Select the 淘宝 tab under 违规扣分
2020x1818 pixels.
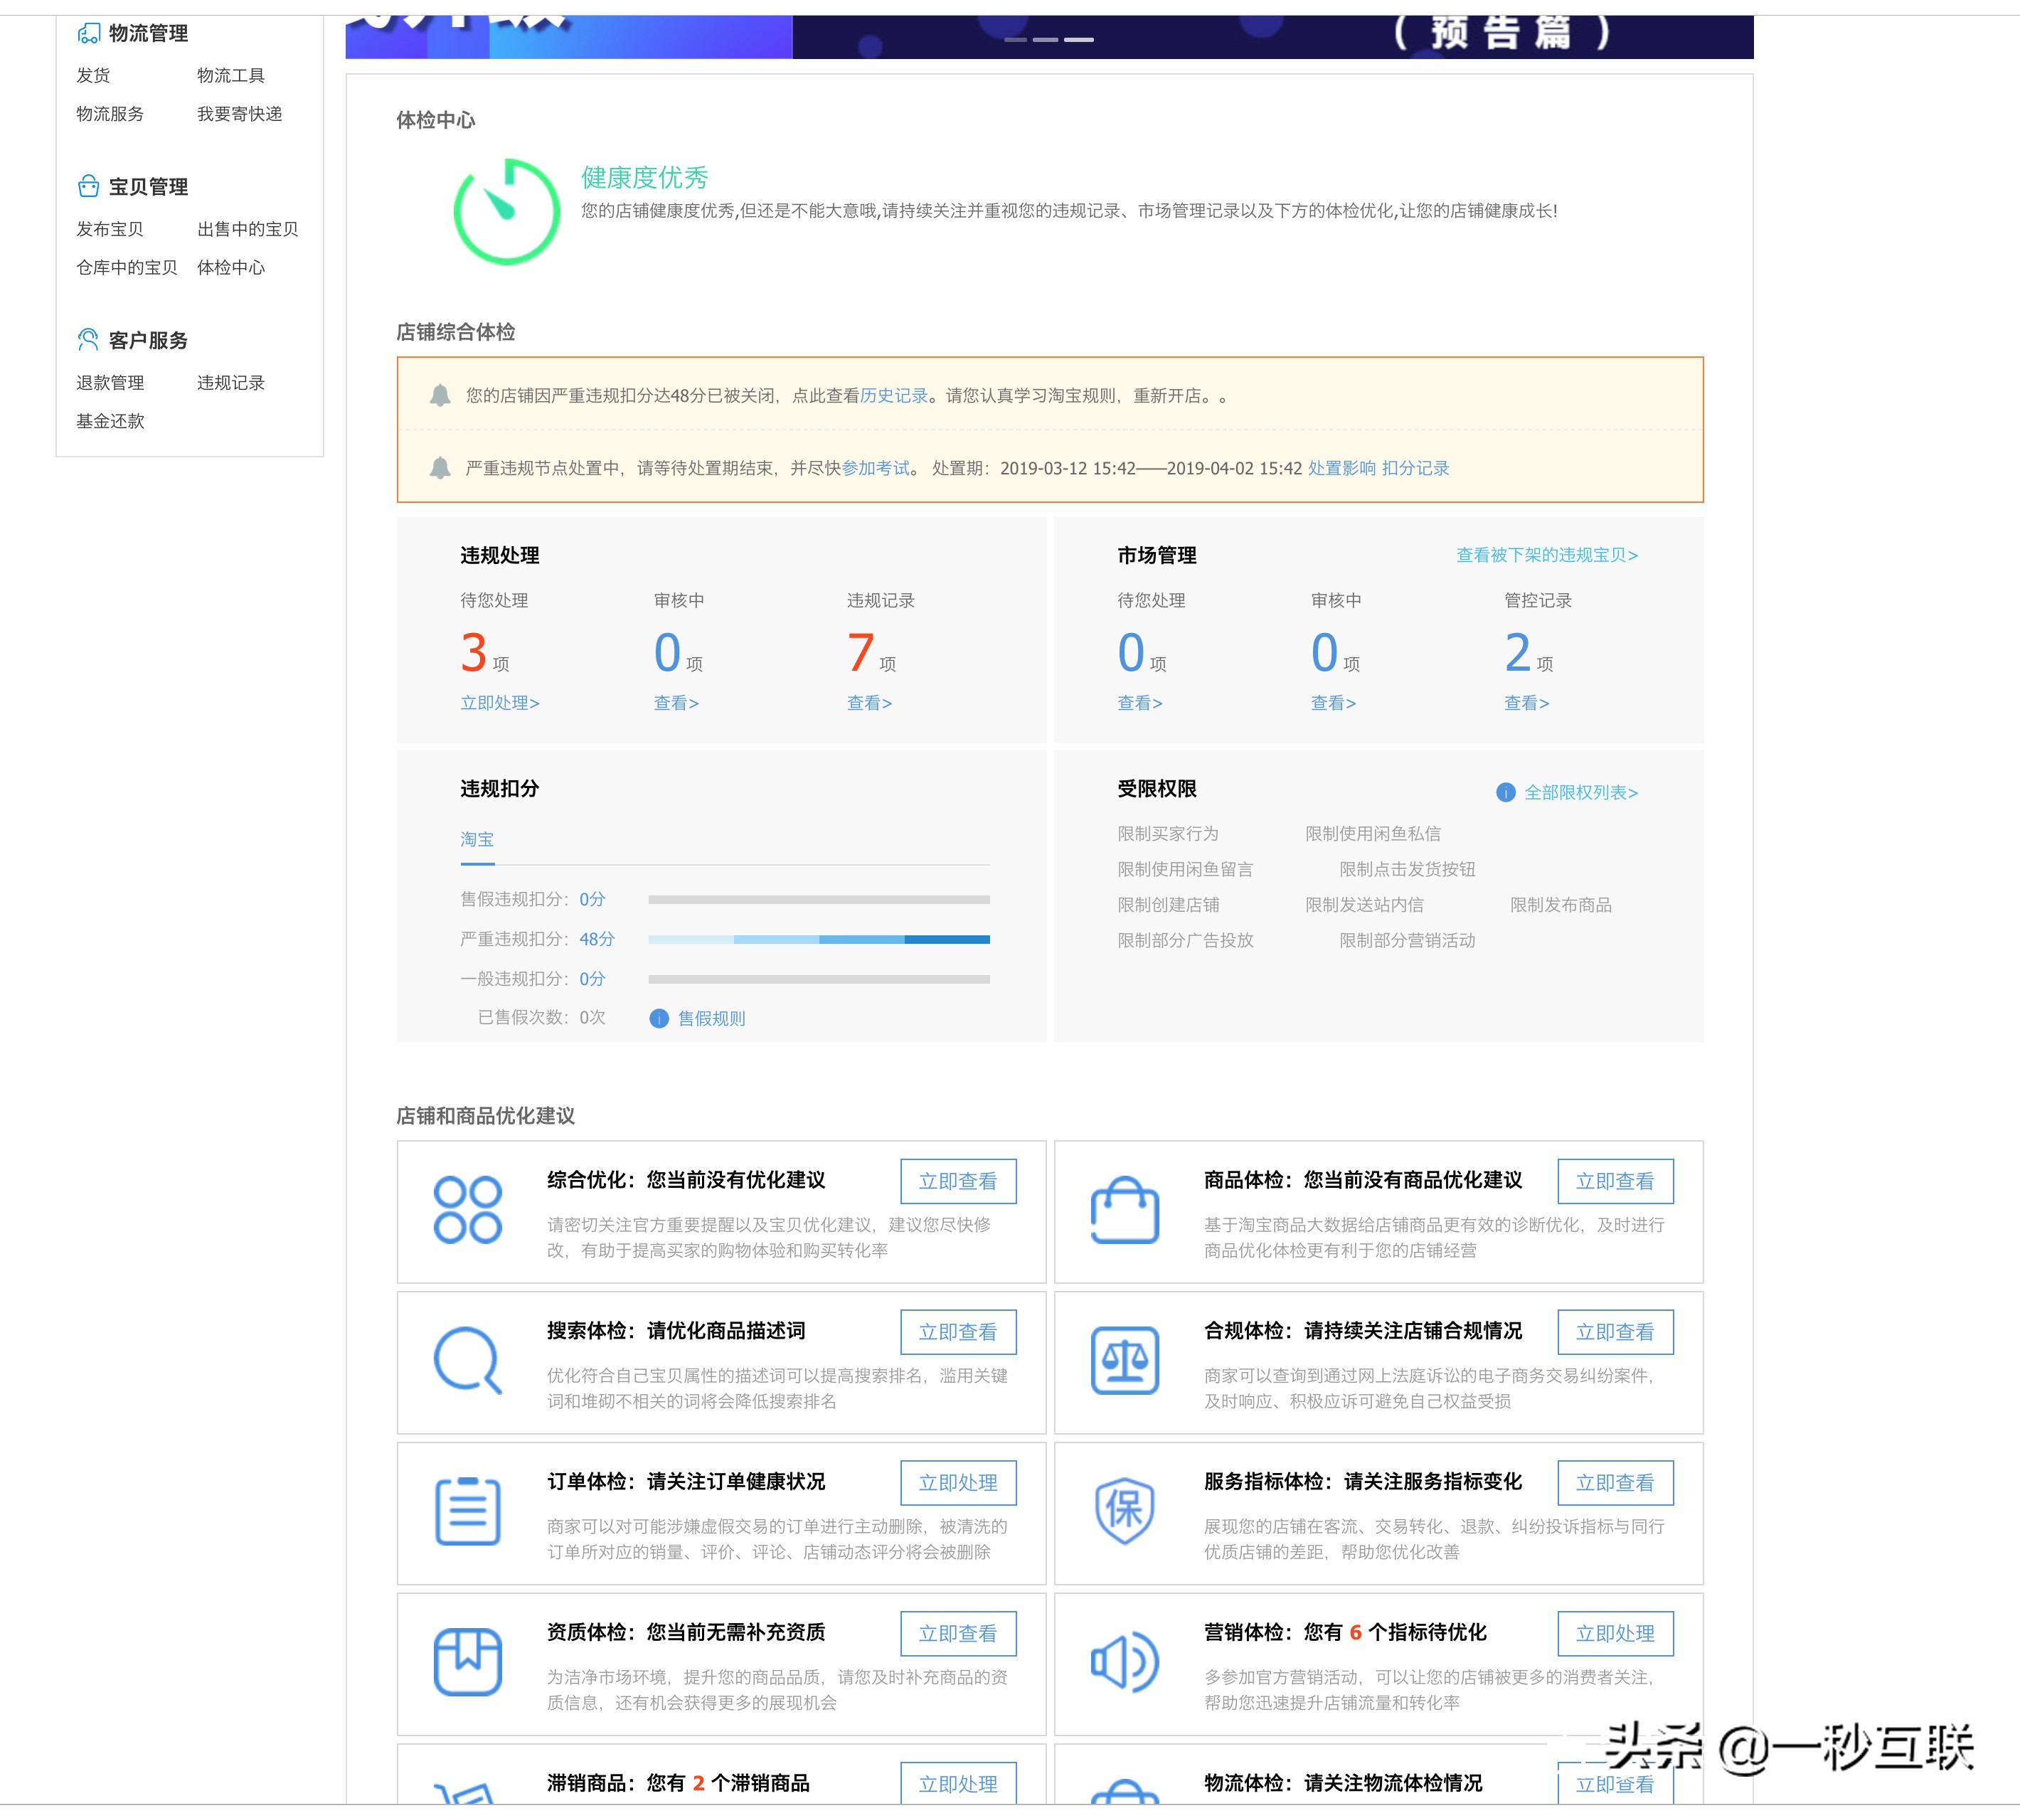point(477,839)
